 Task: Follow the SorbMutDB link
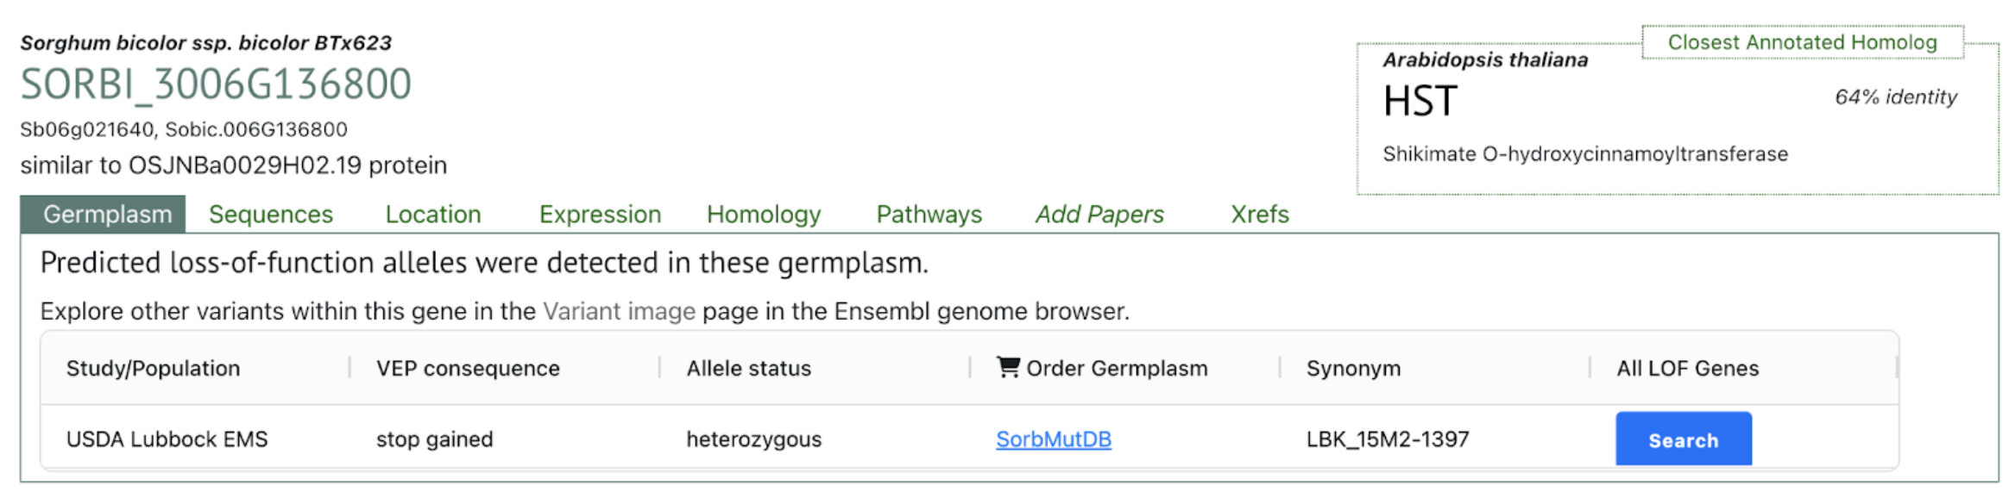tap(1053, 439)
